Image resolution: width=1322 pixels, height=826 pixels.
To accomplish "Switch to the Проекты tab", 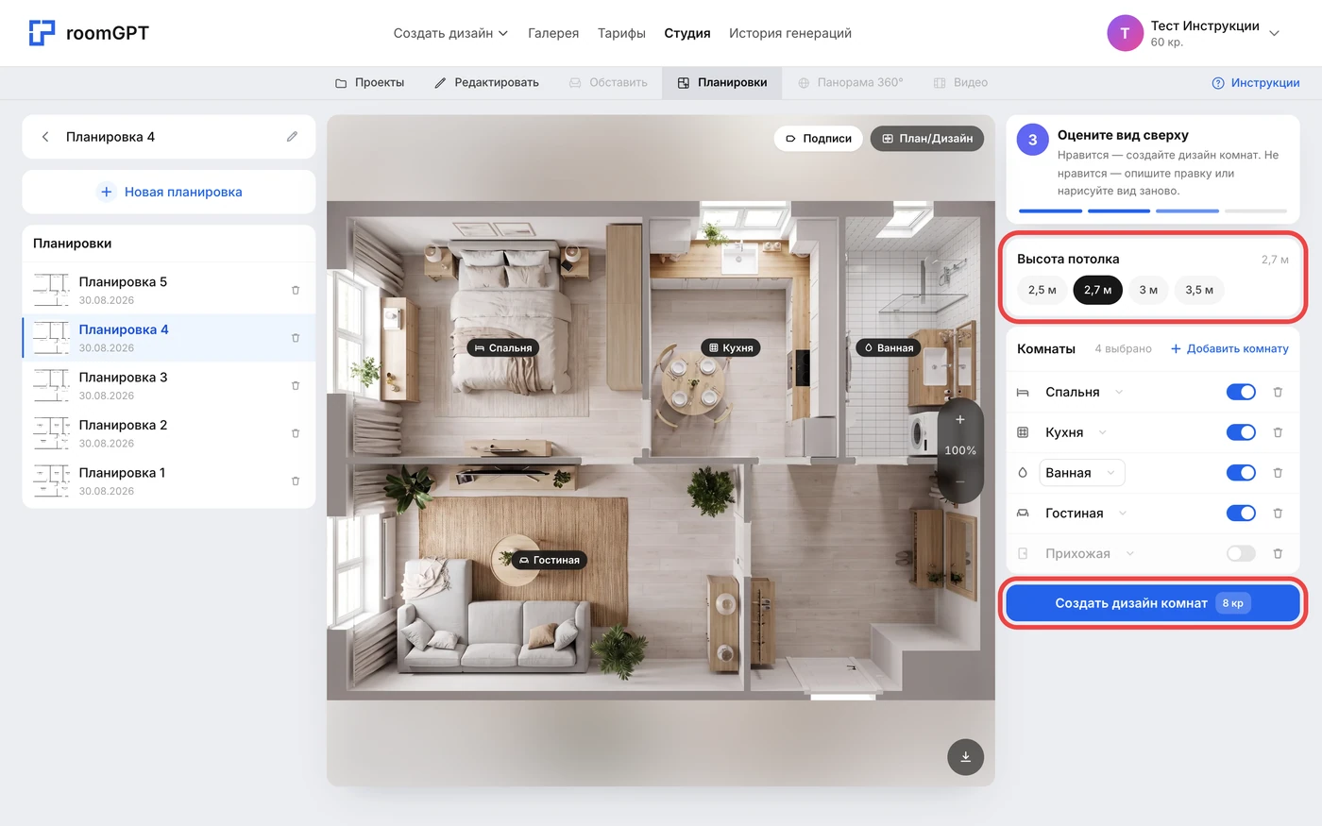I will (x=370, y=83).
